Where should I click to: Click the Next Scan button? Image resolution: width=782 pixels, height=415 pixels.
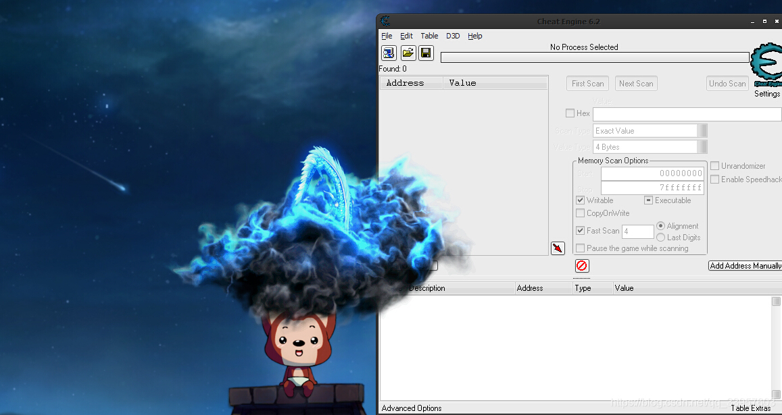636,84
